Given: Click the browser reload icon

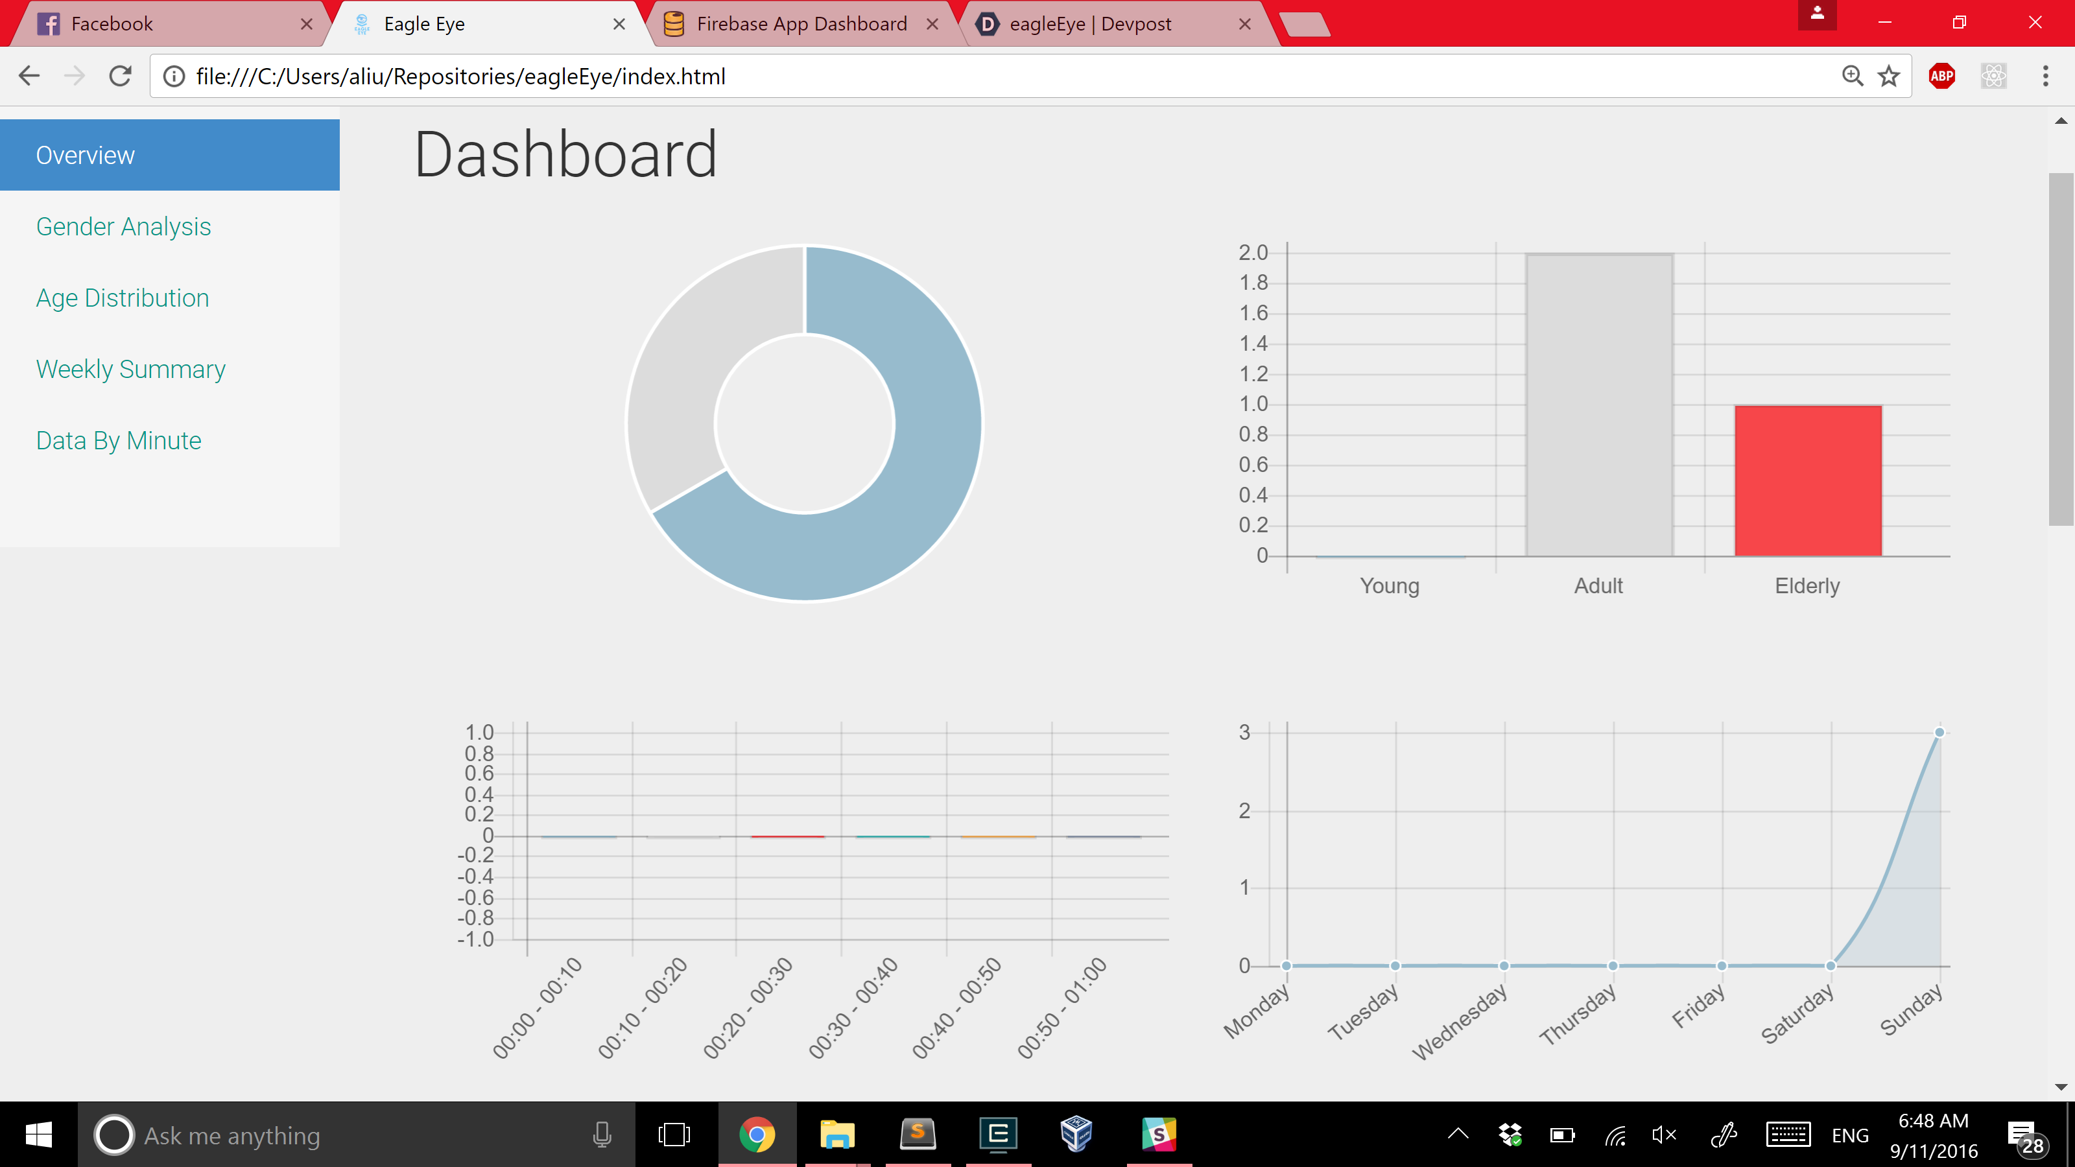Looking at the screenshot, I should tap(121, 77).
